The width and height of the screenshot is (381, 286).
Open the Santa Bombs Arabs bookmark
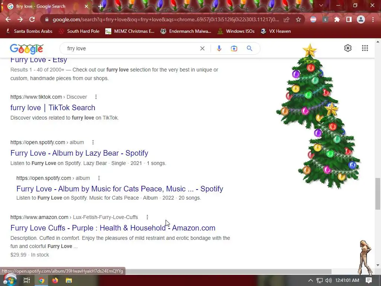[29, 31]
